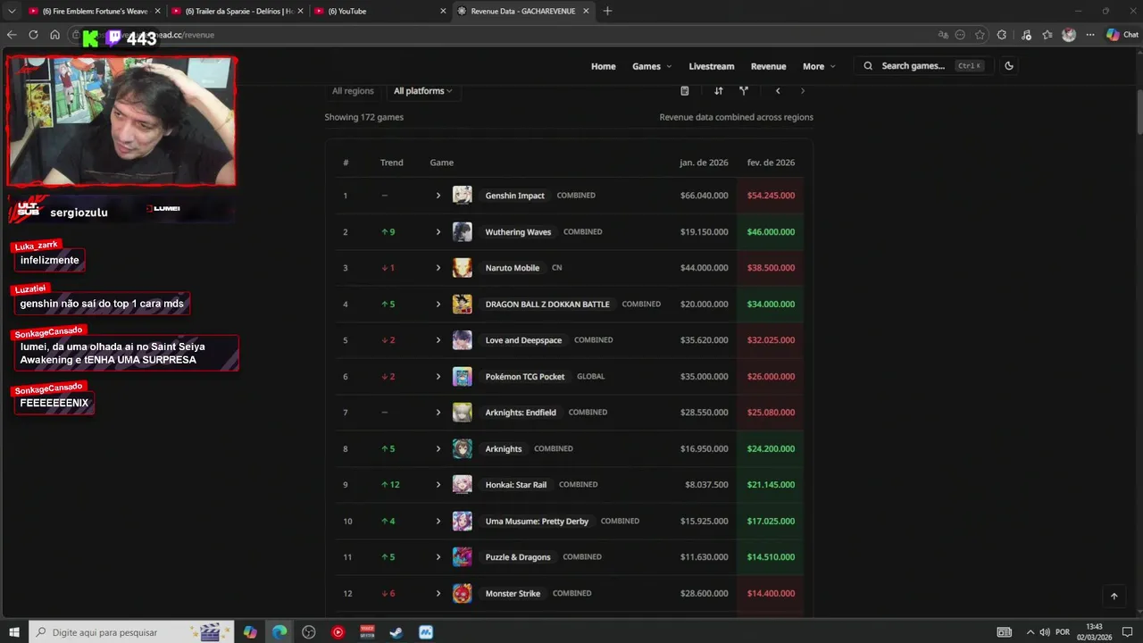Expand Naruto Mobile row chevron
The width and height of the screenshot is (1143, 643).
coord(438,268)
